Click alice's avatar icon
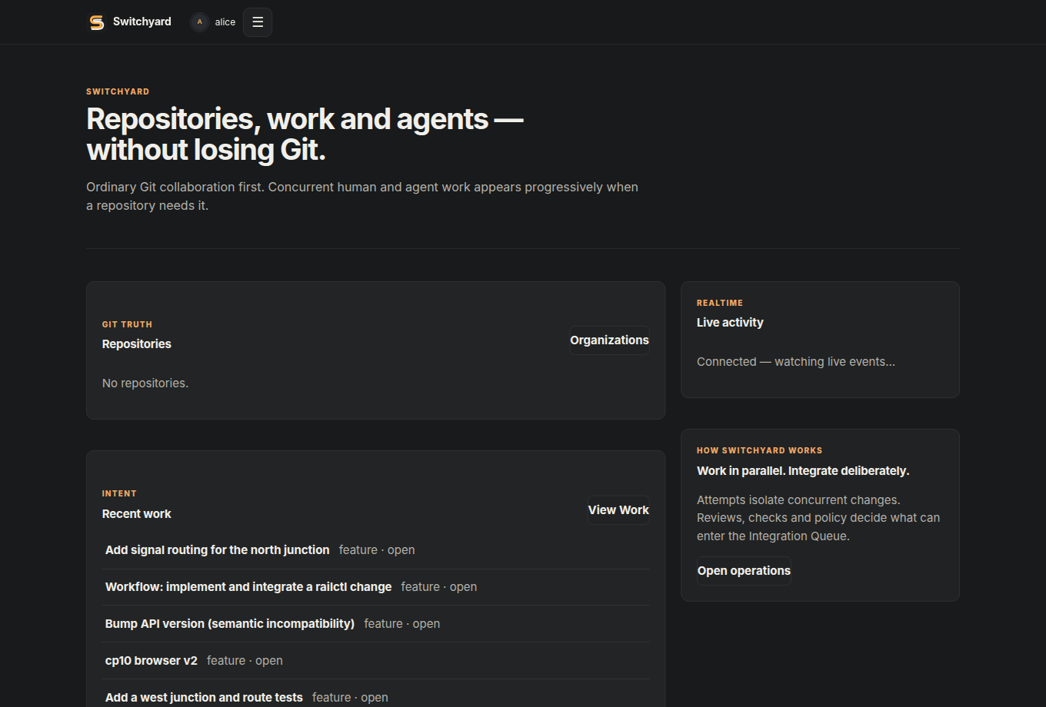The image size is (1046, 707). [200, 22]
